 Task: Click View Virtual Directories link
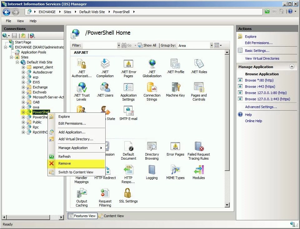(x=262, y=58)
